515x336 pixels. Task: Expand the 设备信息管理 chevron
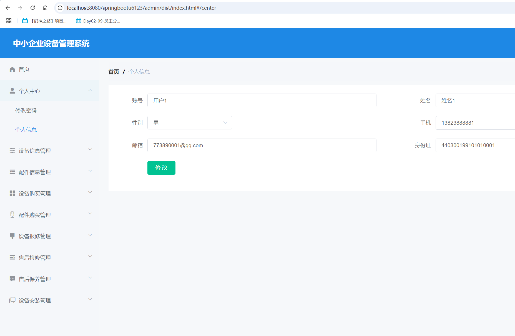click(x=90, y=149)
